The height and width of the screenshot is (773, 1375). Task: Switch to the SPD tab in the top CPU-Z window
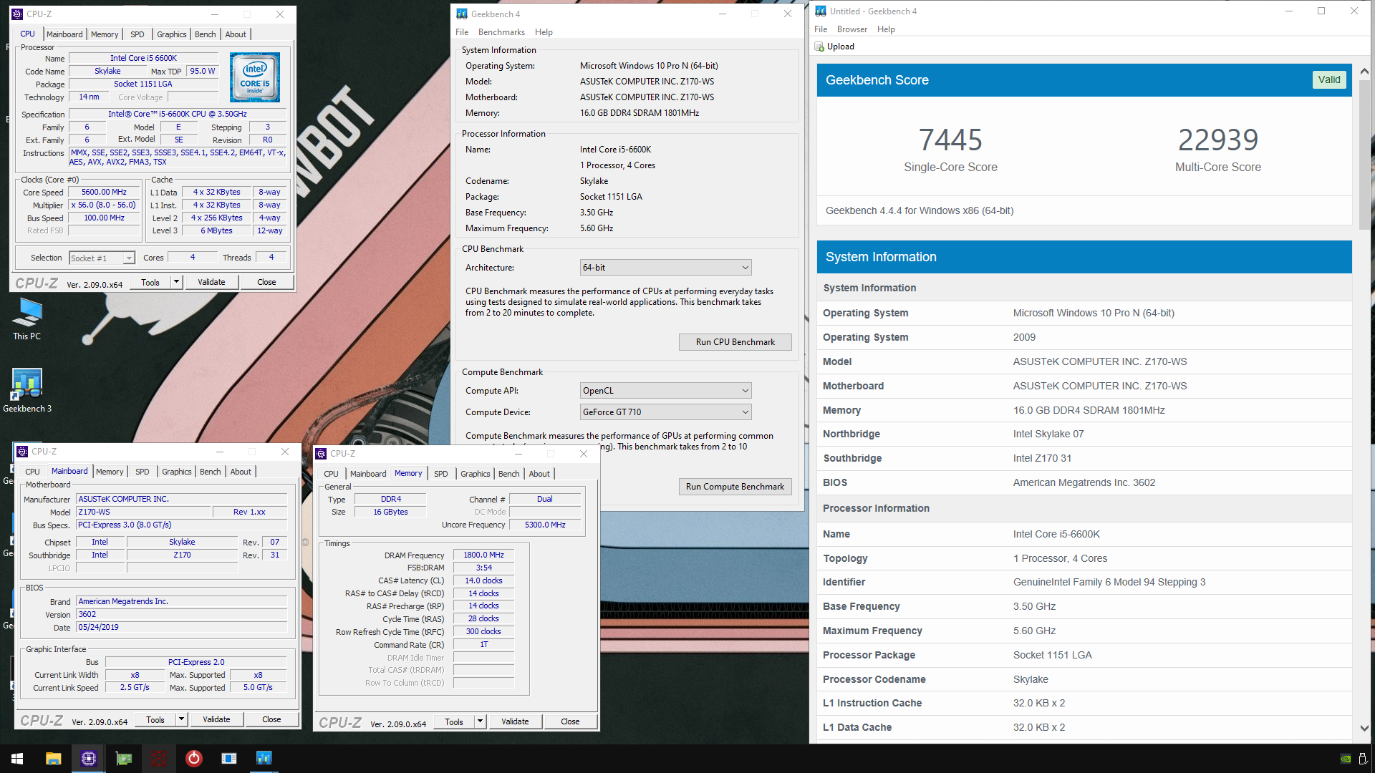pyautogui.click(x=137, y=34)
